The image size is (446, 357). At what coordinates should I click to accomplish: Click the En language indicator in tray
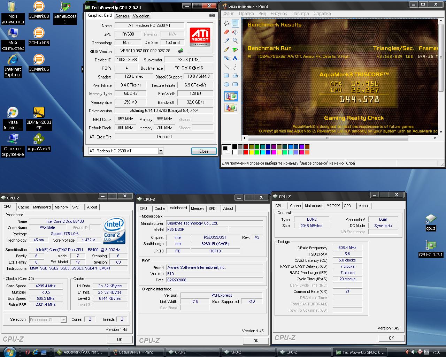[426, 352]
